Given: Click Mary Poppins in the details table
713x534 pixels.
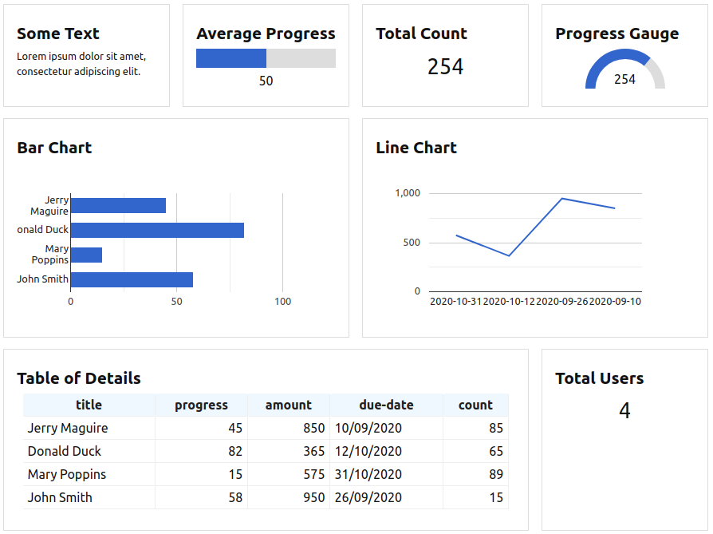Looking at the screenshot, I should tap(67, 474).
